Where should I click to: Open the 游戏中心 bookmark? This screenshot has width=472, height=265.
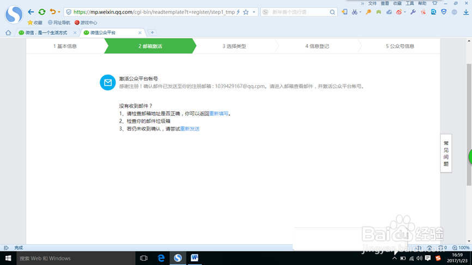(x=86, y=22)
